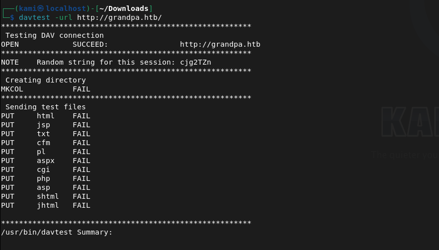Screen dimensions: 439x250
Task: Click the jhtml file type entry
Action: coord(48,205)
